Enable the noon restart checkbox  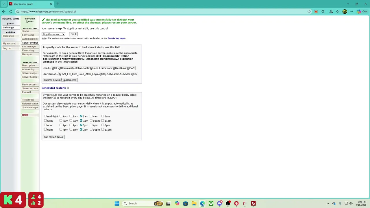tap(45, 125)
